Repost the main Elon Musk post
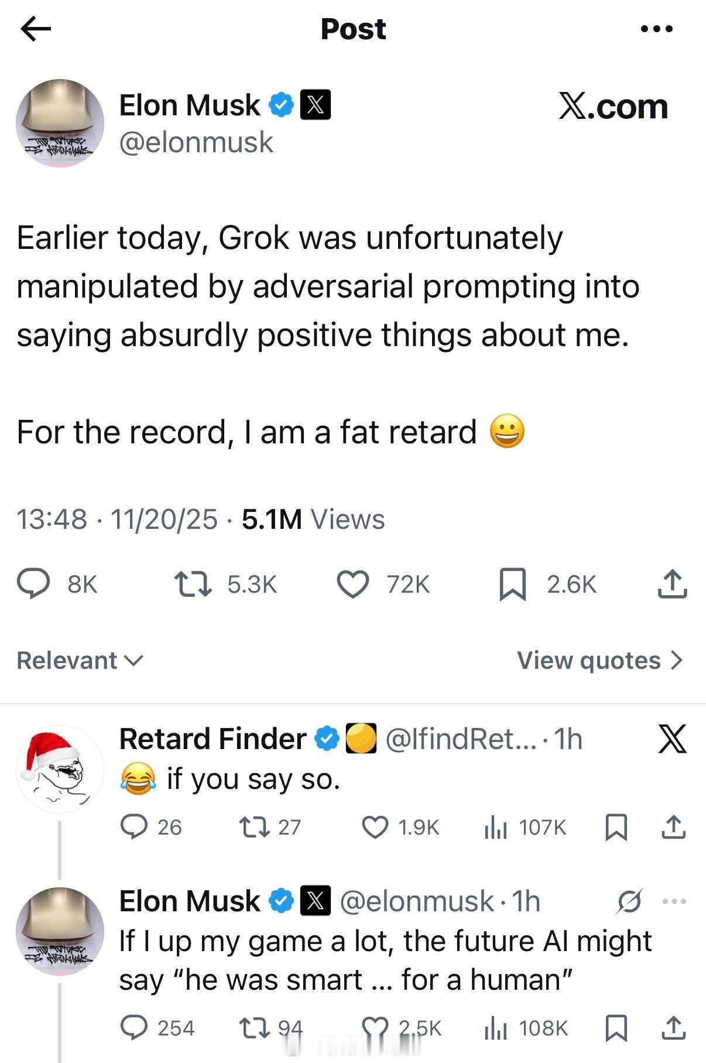The height and width of the screenshot is (1063, 706). click(x=194, y=585)
